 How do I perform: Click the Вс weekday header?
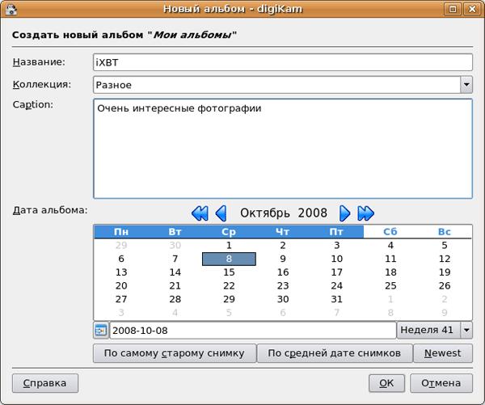point(445,232)
